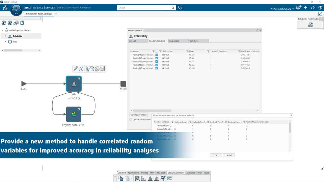Collapse the left tree panel arrow
The image size is (324, 182).
click(40, 18)
